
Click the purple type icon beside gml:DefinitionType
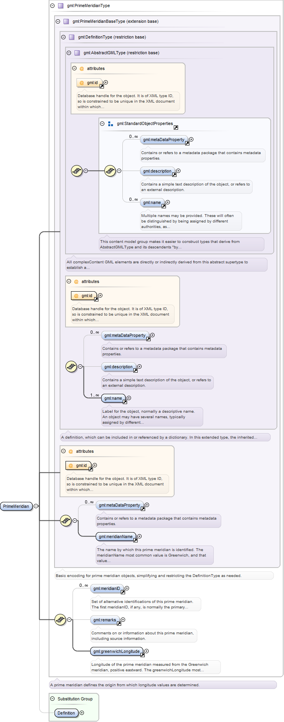click(x=71, y=37)
